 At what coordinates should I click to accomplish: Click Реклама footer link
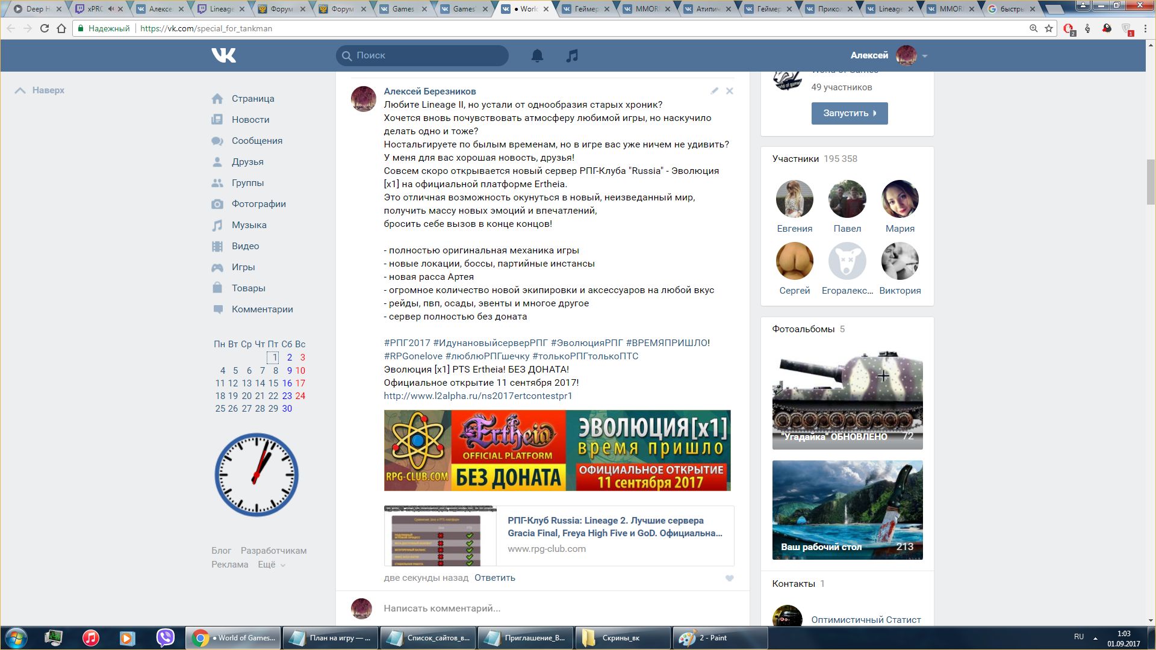coord(229,565)
